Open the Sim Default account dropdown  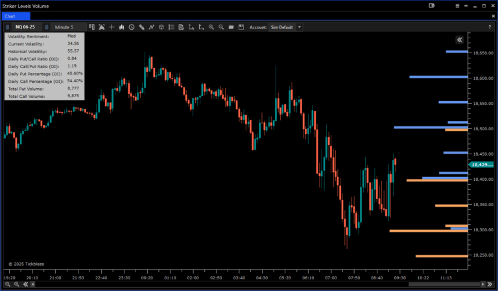(x=286, y=27)
